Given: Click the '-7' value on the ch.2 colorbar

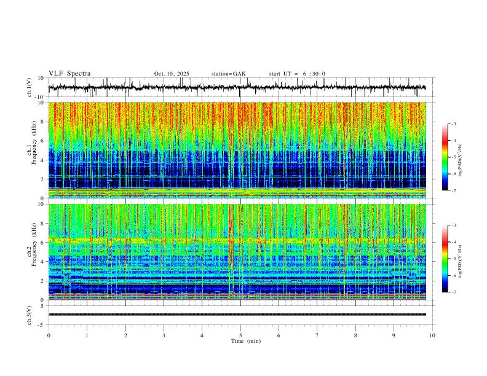Looking at the screenshot, I should click(454, 292).
